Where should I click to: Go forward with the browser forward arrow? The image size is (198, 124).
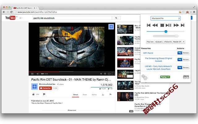click(7, 12)
